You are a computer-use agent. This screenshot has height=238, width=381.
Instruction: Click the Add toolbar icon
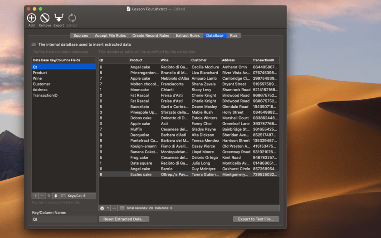pyautogui.click(x=32, y=18)
